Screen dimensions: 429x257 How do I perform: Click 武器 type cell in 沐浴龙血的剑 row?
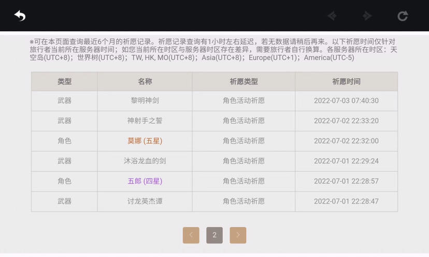point(64,161)
